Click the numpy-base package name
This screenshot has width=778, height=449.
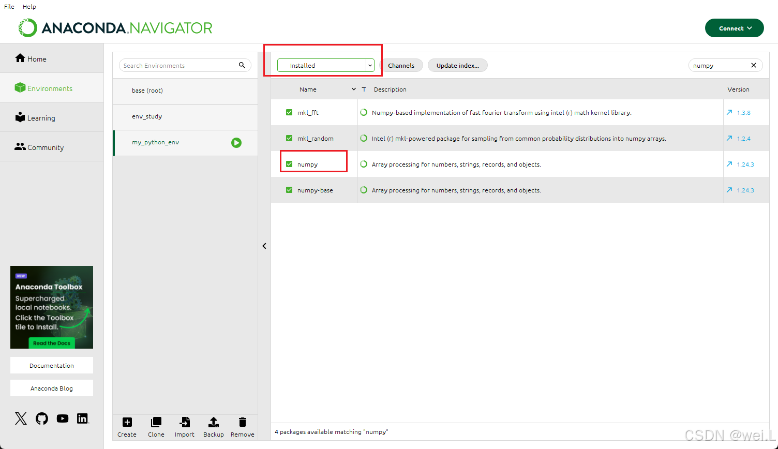pos(315,190)
